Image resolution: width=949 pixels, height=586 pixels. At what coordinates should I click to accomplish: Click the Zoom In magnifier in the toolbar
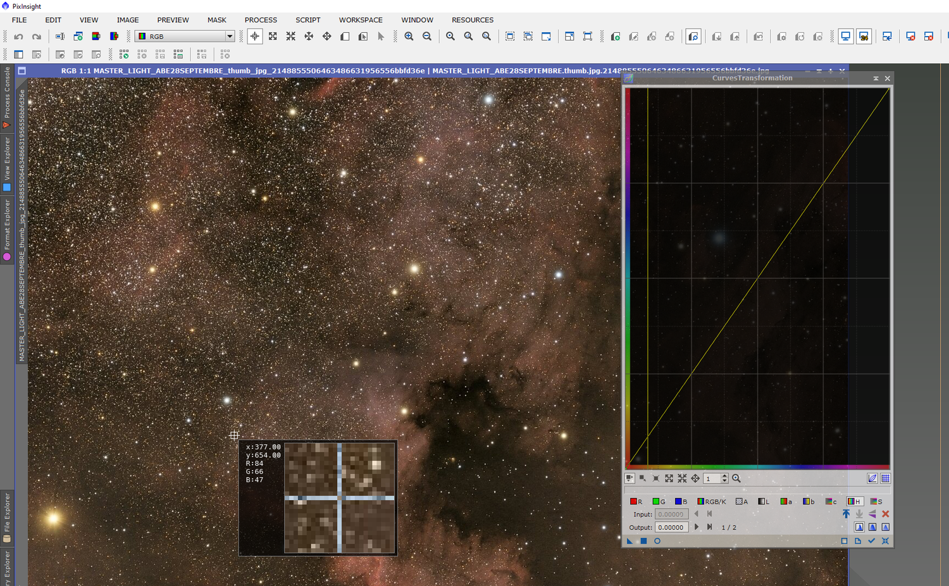(x=409, y=37)
